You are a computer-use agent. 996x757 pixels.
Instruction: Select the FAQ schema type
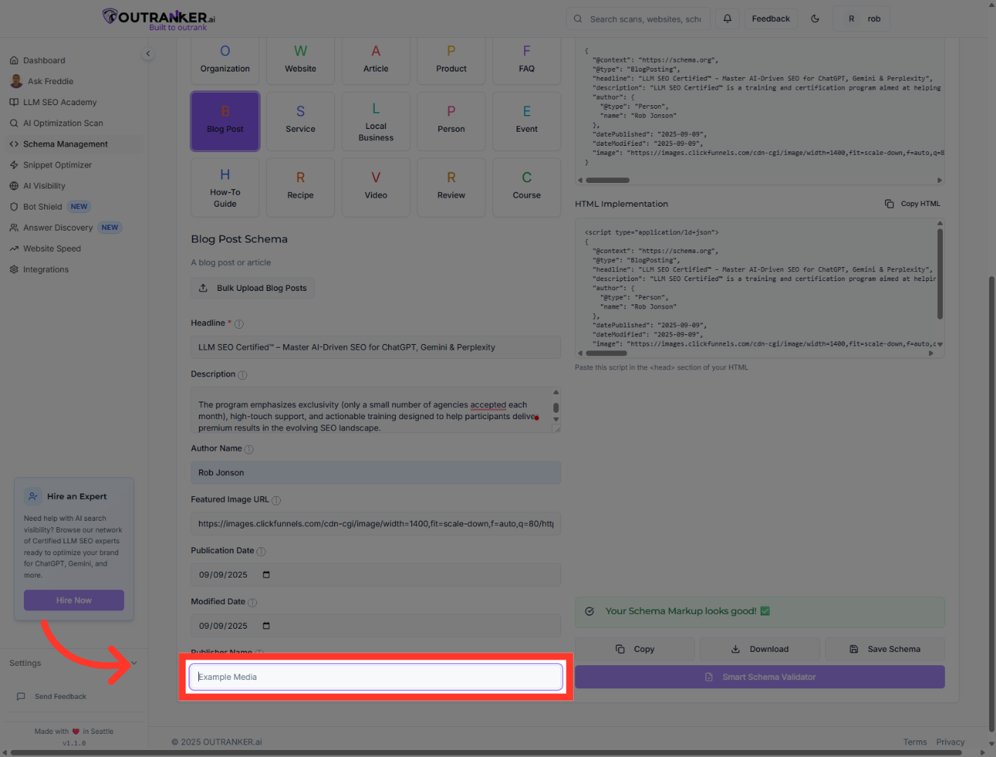click(526, 60)
